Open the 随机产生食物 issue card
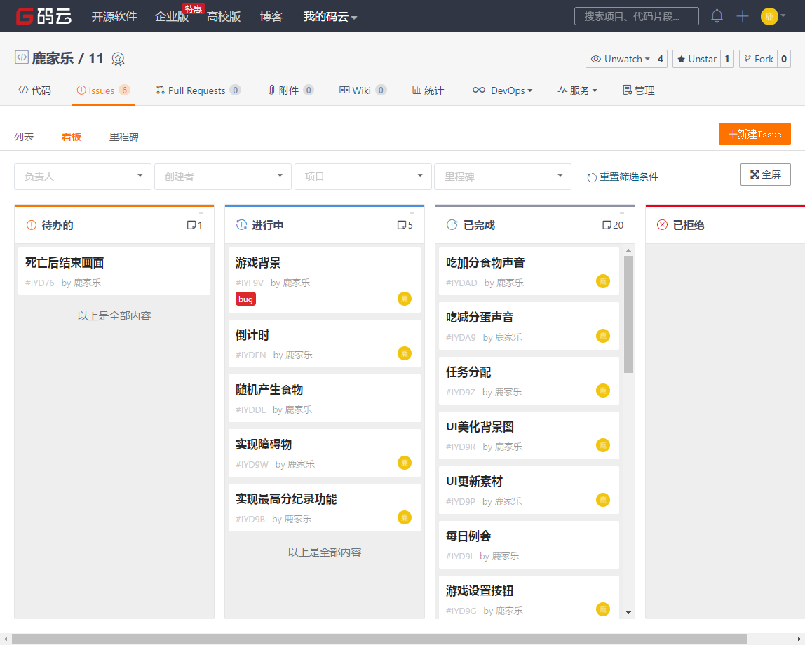 point(325,398)
